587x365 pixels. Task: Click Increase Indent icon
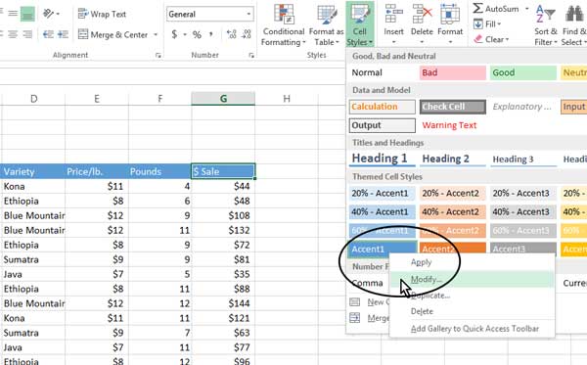pyautogui.click(x=63, y=35)
